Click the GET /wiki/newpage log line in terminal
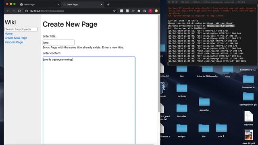 point(206,58)
